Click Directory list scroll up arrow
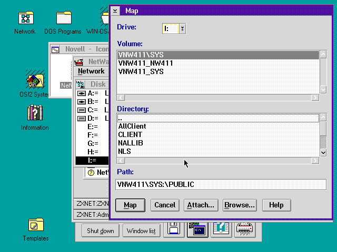The image size is (337, 252). [323, 118]
